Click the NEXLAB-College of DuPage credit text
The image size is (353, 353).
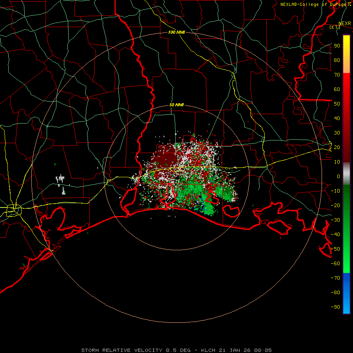pyautogui.click(x=315, y=4)
